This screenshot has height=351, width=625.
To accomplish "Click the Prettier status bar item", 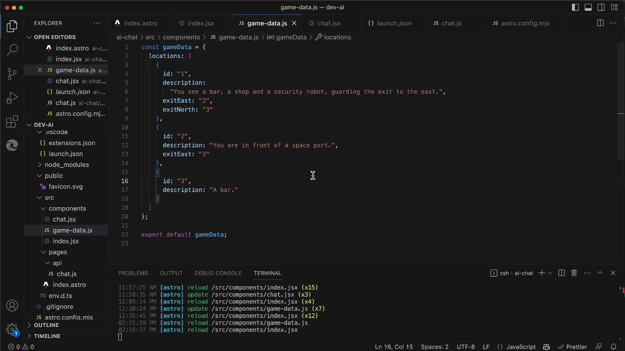I will pos(573,347).
